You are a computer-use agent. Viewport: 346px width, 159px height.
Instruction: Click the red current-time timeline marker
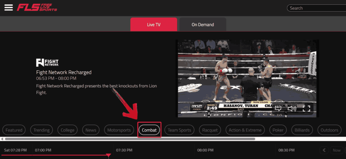click(x=108, y=155)
